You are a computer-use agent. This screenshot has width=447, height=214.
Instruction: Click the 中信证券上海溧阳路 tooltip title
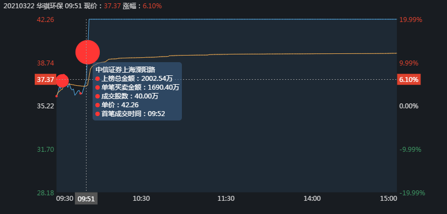pos(125,70)
